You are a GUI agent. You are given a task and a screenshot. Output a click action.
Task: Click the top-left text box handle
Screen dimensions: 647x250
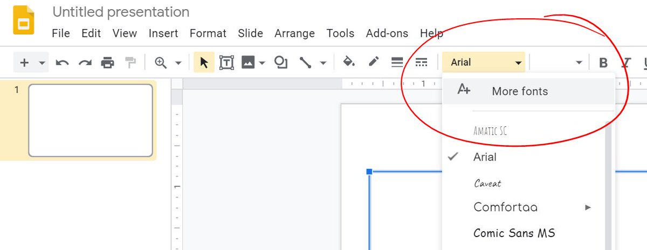369,172
